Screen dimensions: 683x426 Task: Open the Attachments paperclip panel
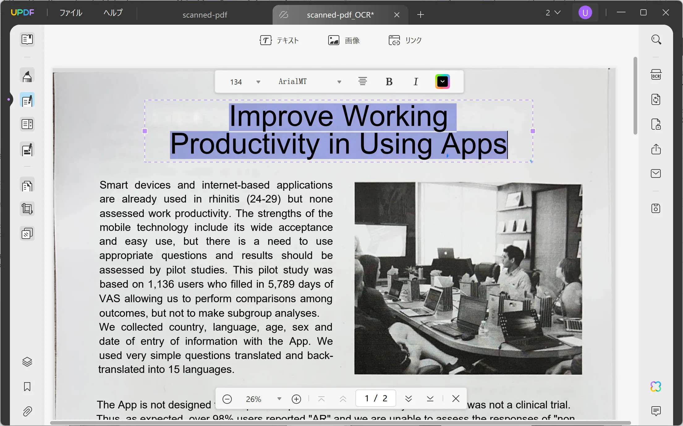27,411
